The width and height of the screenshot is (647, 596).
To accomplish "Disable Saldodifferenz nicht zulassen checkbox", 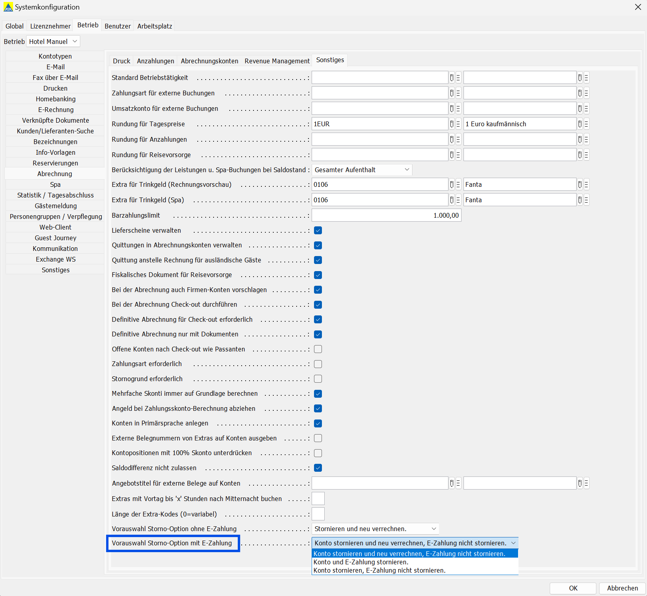I will 318,468.
